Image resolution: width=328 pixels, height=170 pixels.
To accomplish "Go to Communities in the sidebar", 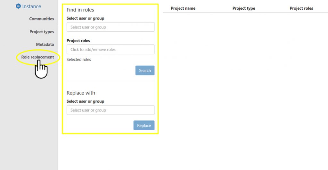I will click(42, 19).
